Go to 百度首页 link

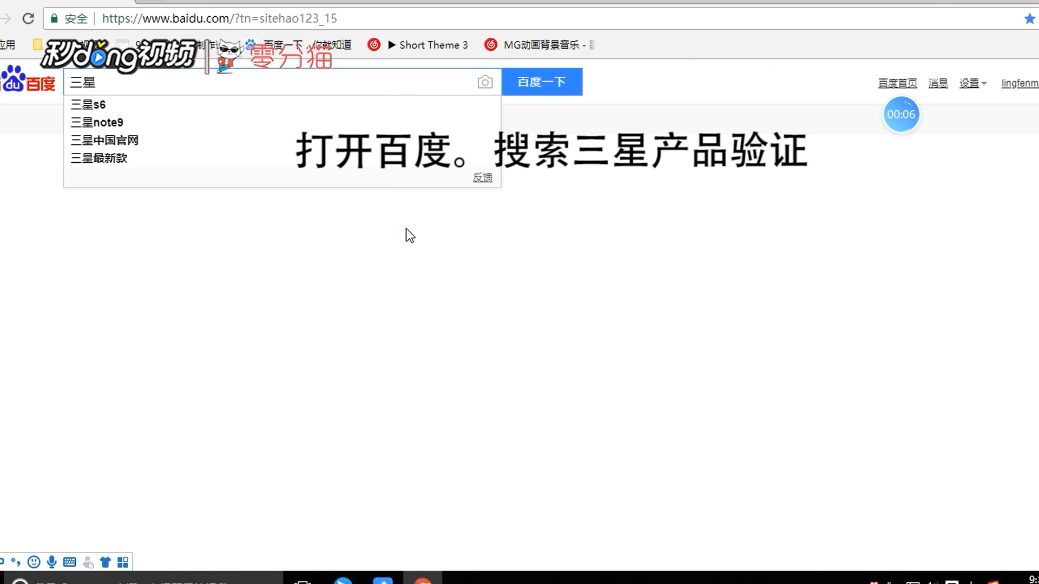click(x=897, y=83)
